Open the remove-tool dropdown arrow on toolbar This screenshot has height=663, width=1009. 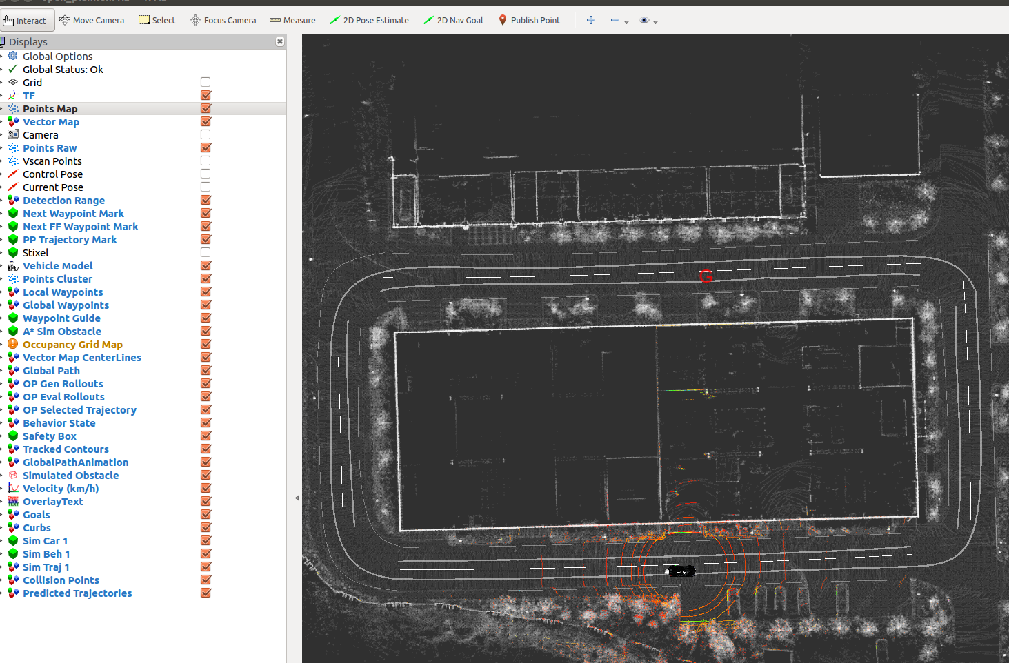(x=626, y=21)
